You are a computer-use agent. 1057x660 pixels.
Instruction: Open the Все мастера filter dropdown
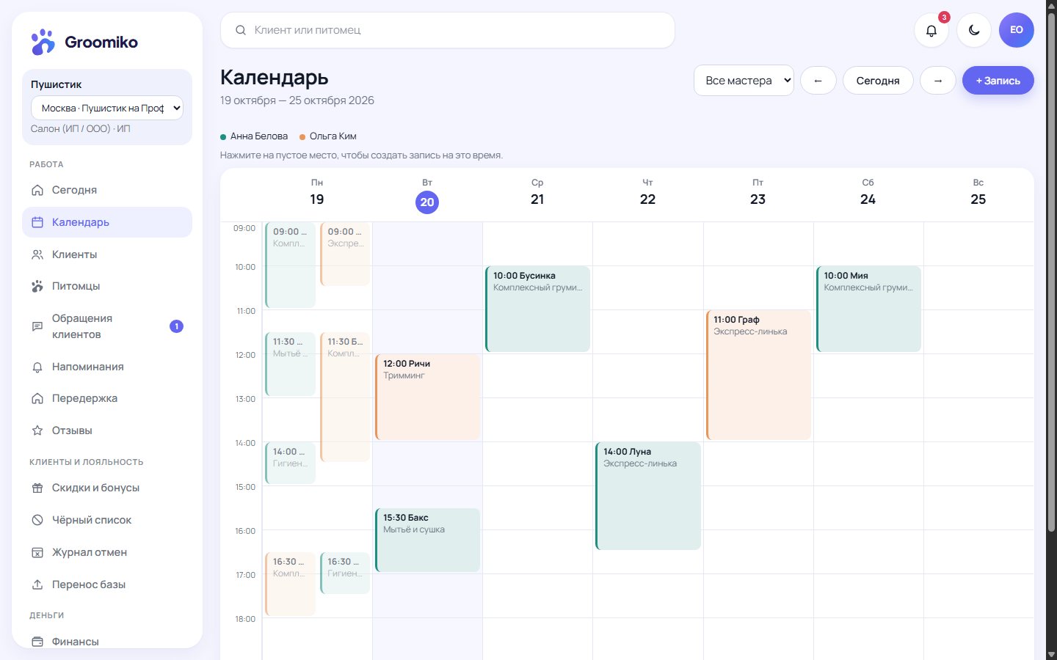[744, 81]
